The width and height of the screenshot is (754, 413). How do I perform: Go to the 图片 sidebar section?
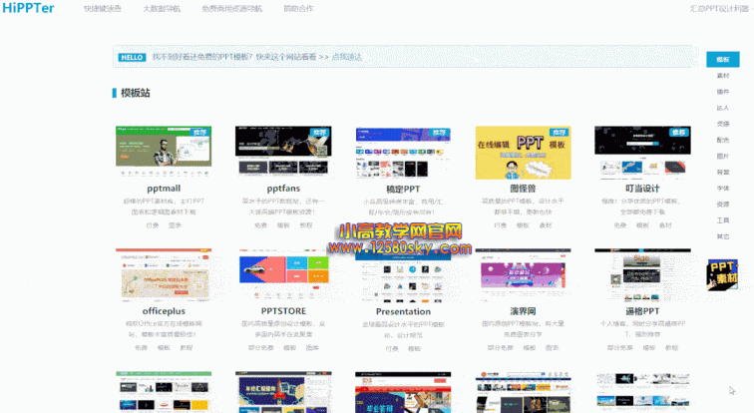[723, 156]
